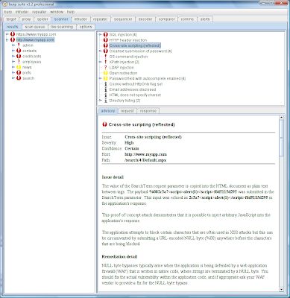The image size is (290, 298).
Task: Expand the https://www.myapp.com host node
Action: [7, 34]
